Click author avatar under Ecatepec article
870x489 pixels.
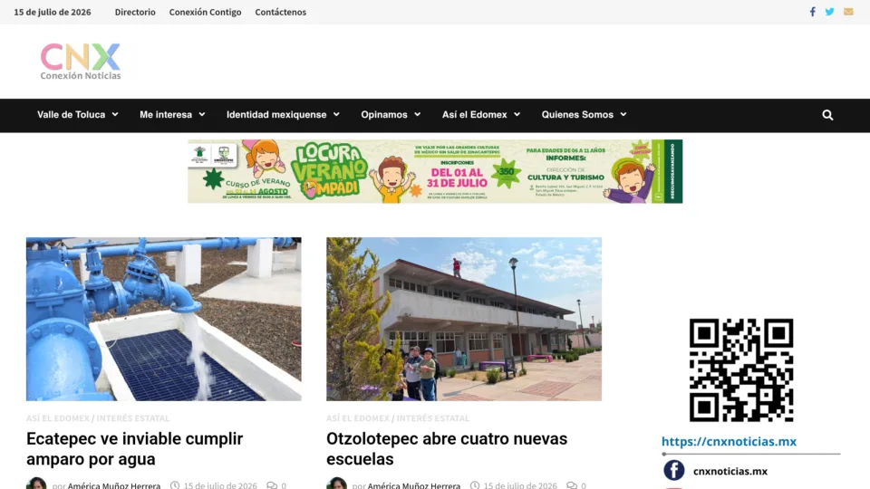point(36,484)
